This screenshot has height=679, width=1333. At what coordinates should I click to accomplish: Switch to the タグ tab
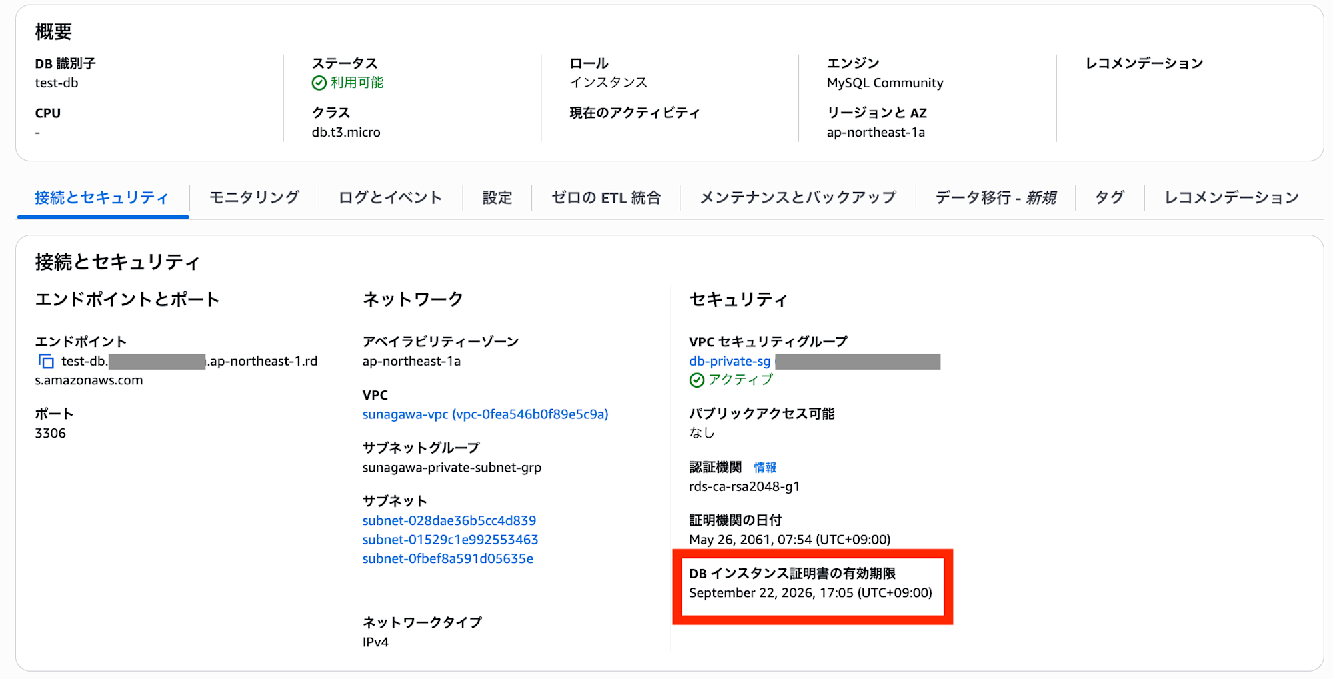pos(1110,198)
